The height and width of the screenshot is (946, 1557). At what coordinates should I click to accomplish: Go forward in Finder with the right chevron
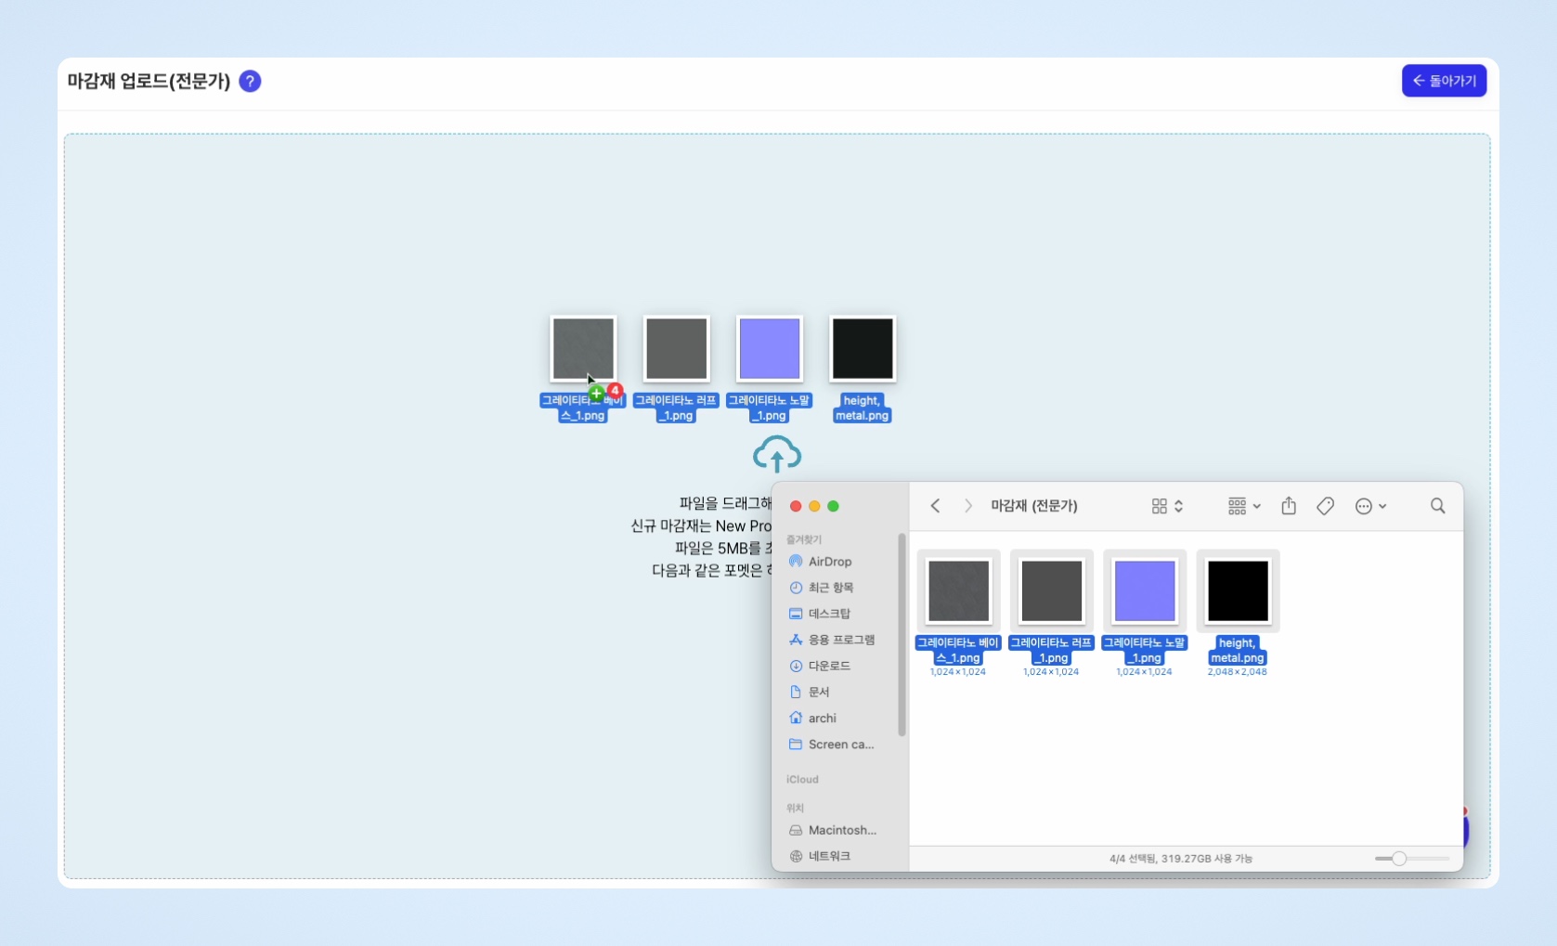968,506
